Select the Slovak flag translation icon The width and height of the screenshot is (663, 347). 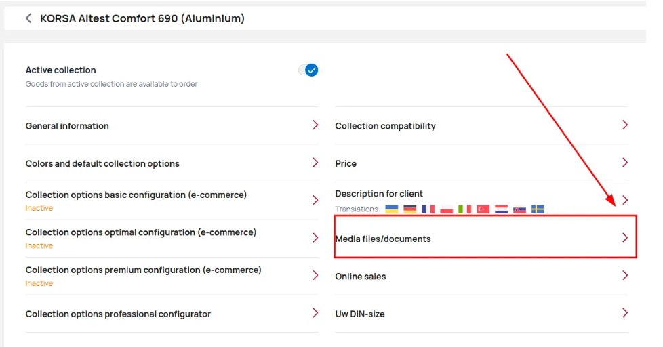pos(520,209)
